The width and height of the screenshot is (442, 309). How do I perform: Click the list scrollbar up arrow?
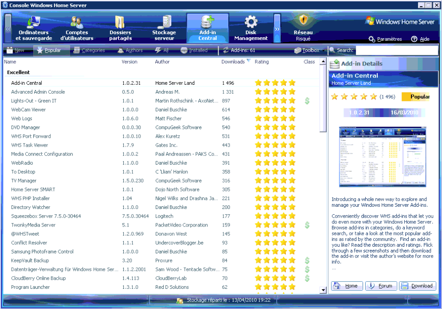[323, 61]
